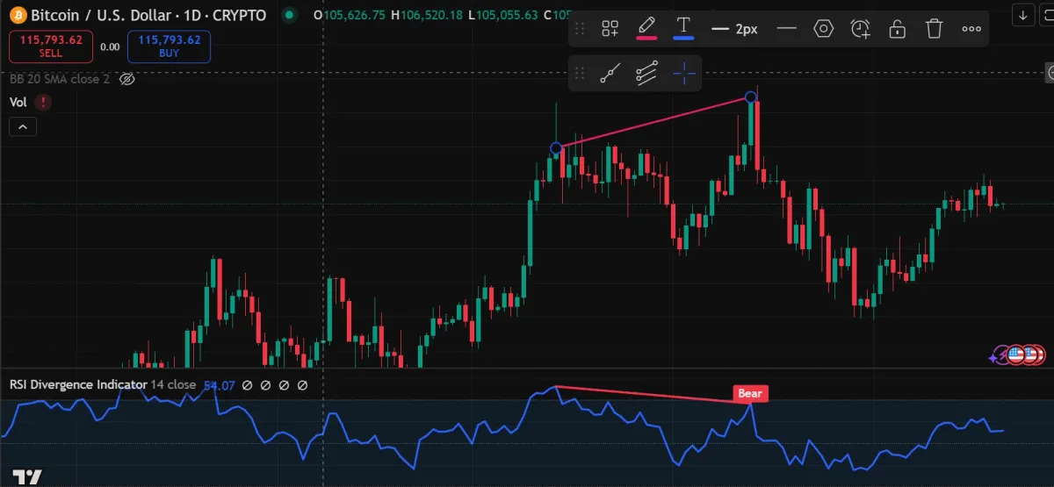The height and width of the screenshot is (487, 1054).
Task: Open the three-dots more options menu
Action: tap(971, 29)
